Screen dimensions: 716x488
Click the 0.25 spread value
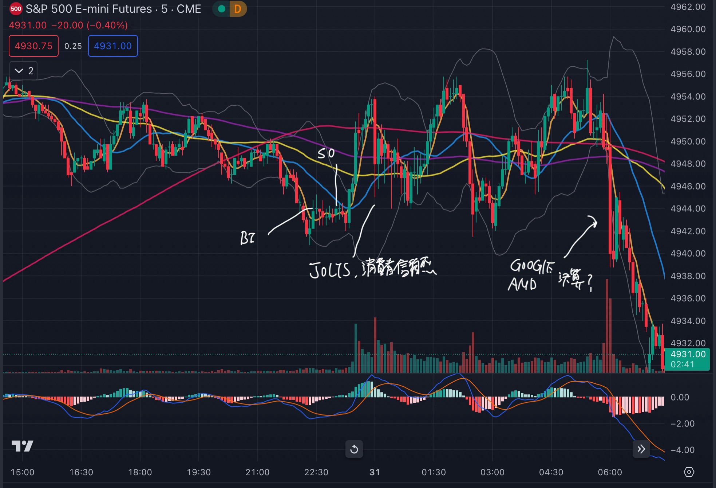pos(73,46)
